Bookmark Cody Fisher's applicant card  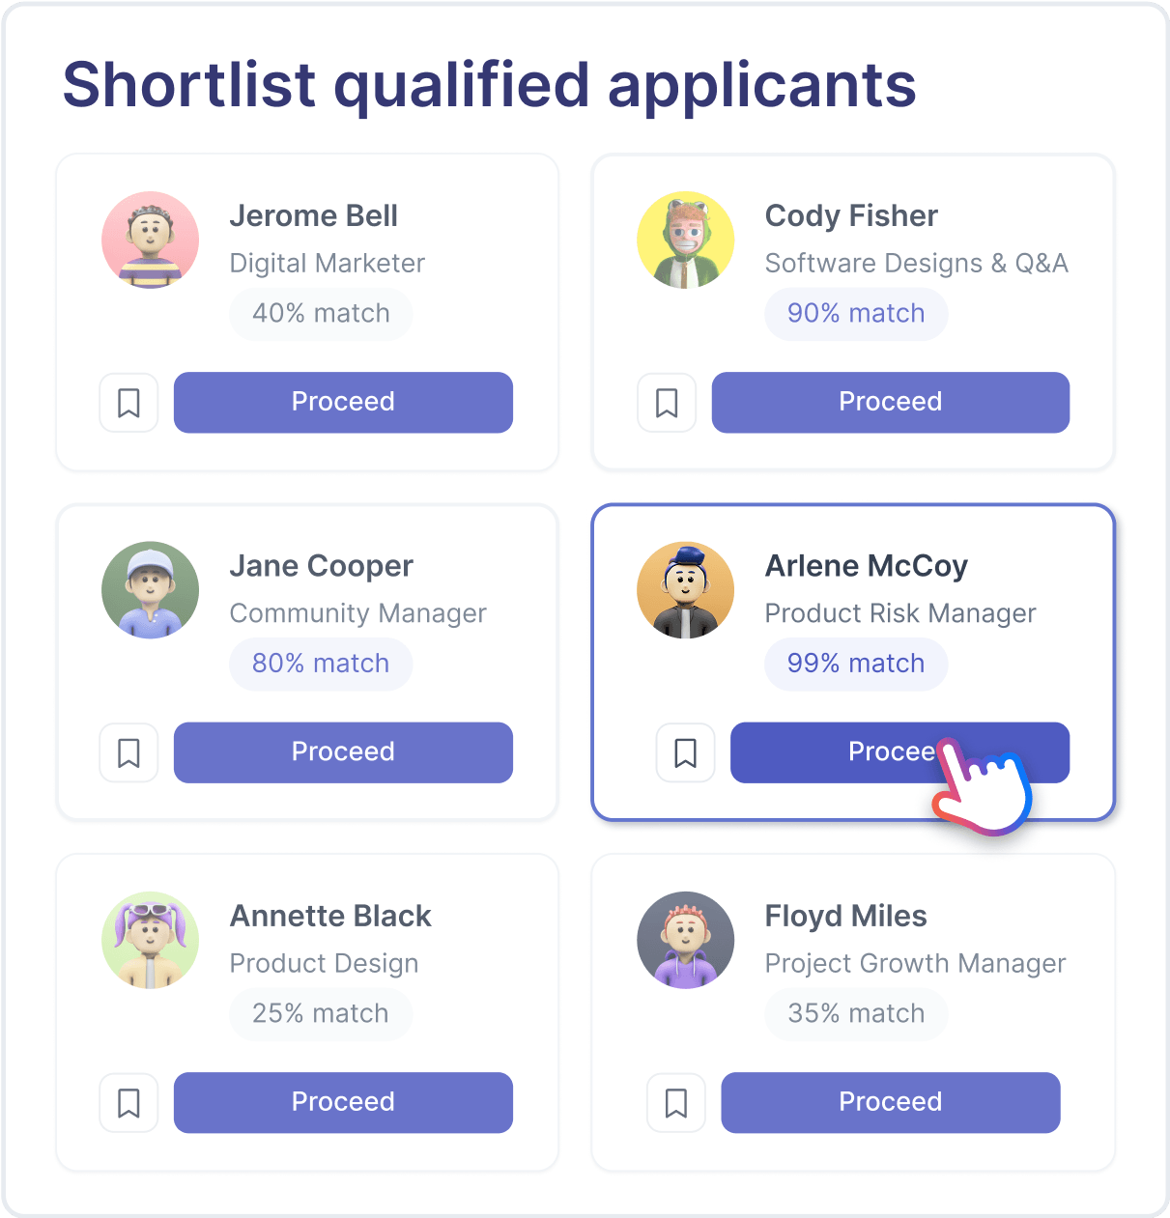coord(667,403)
